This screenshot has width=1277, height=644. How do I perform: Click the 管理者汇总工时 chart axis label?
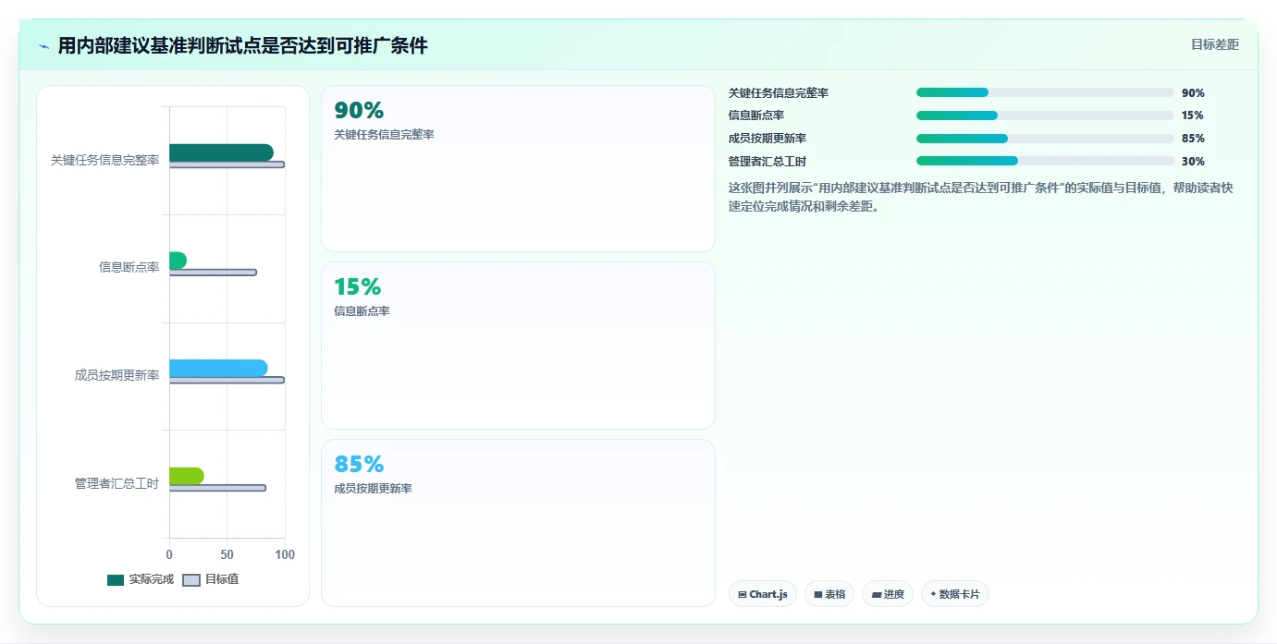click(x=117, y=483)
